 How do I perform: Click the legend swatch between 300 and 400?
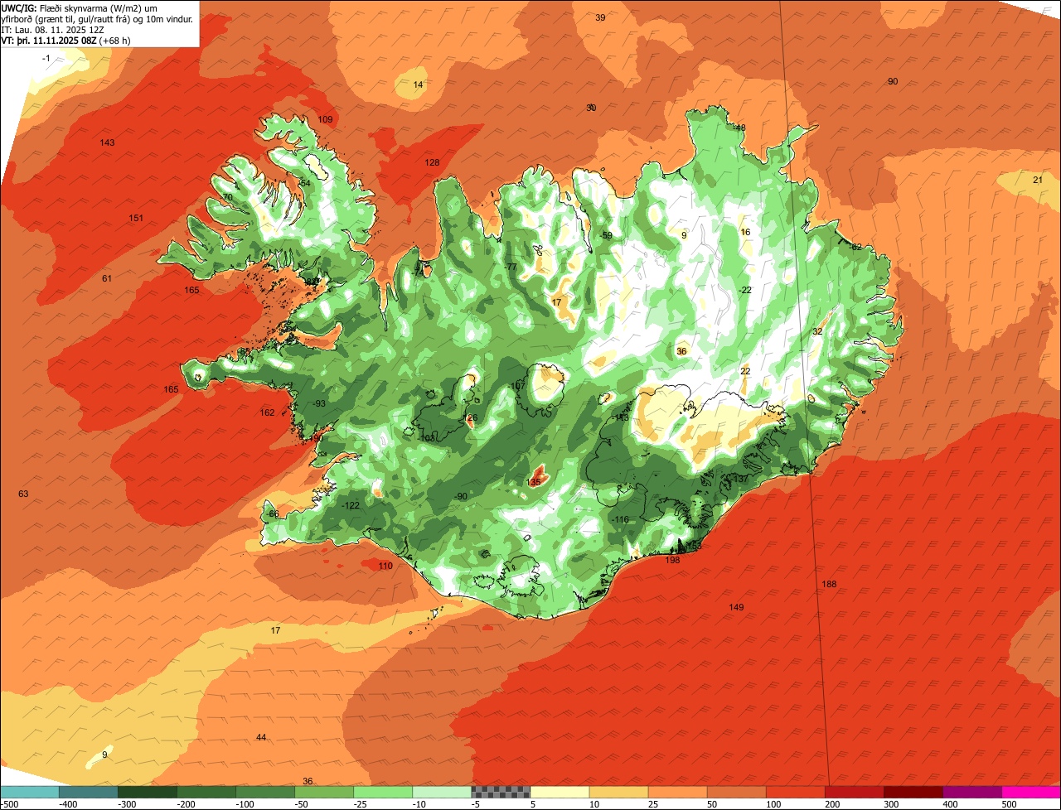[x=913, y=792]
